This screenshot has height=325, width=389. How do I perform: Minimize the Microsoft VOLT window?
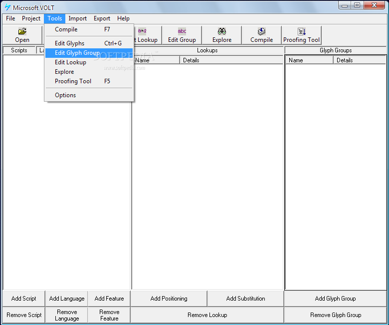(x=344, y=5)
